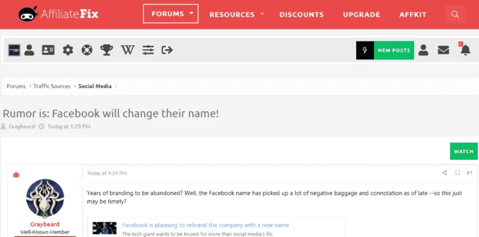Viewport: 479px width, 237px height.
Task: Click the log out arrow icon
Action: tap(167, 50)
